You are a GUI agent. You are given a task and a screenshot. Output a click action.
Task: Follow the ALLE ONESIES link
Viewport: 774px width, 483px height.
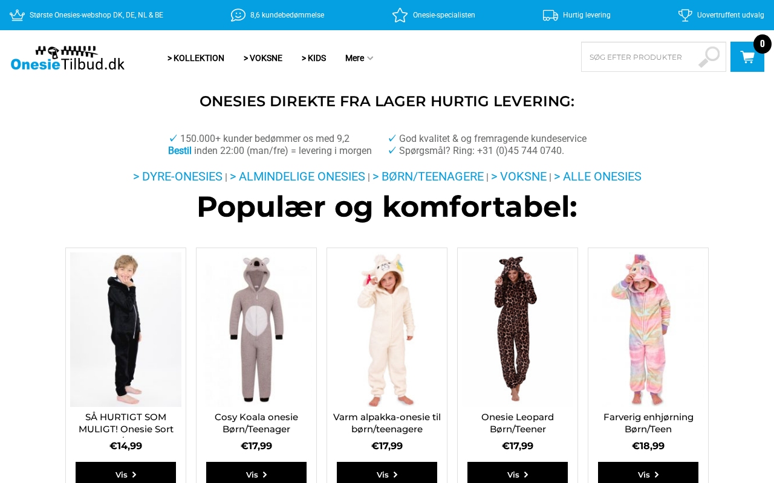click(x=597, y=176)
